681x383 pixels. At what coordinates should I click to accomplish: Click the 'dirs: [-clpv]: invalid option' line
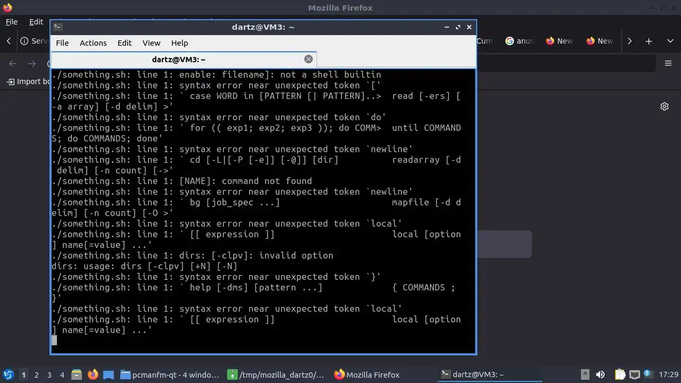pos(193,255)
